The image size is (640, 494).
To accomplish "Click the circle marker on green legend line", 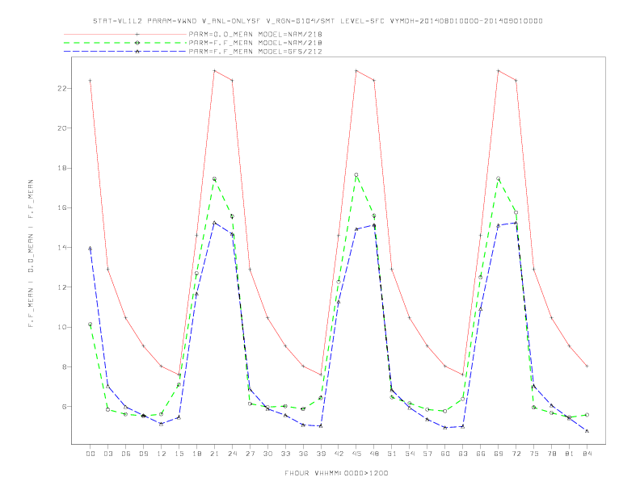I will tap(137, 43).
